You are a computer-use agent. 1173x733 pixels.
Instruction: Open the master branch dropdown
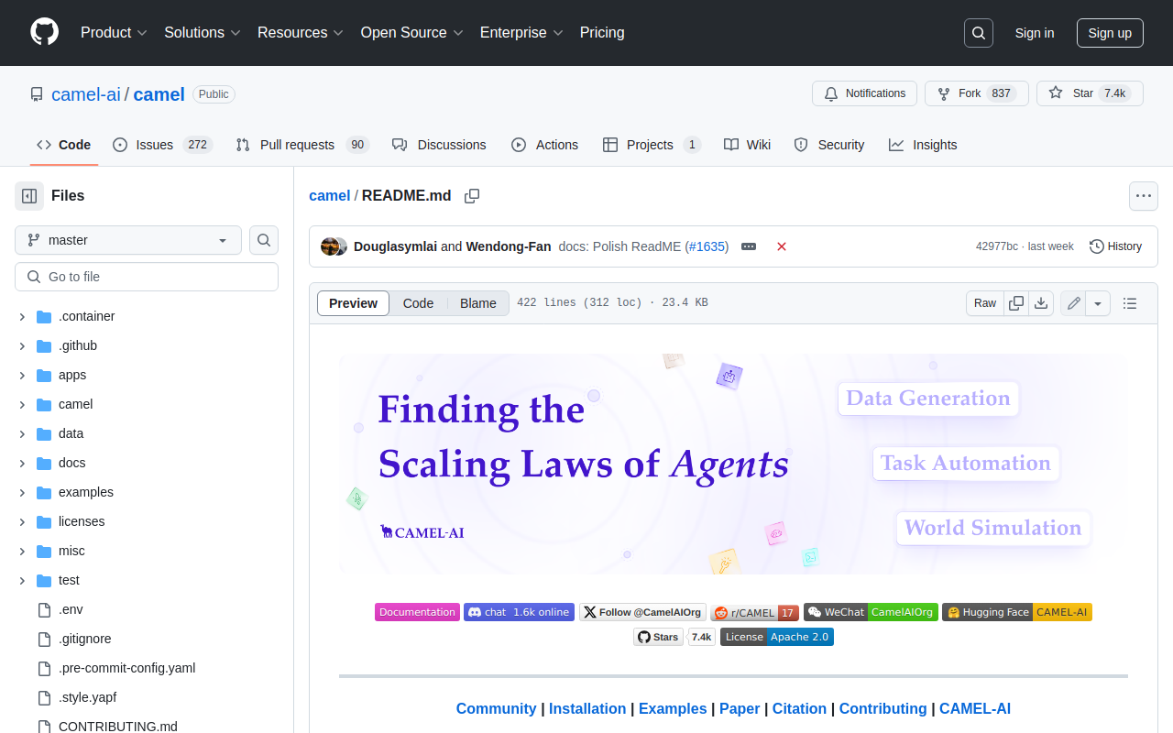coord(128,240)
